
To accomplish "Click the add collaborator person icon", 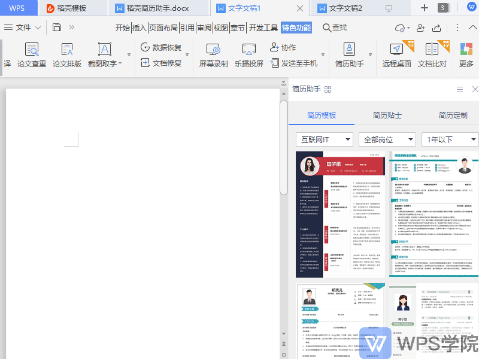I will click(x=421, y=28).
